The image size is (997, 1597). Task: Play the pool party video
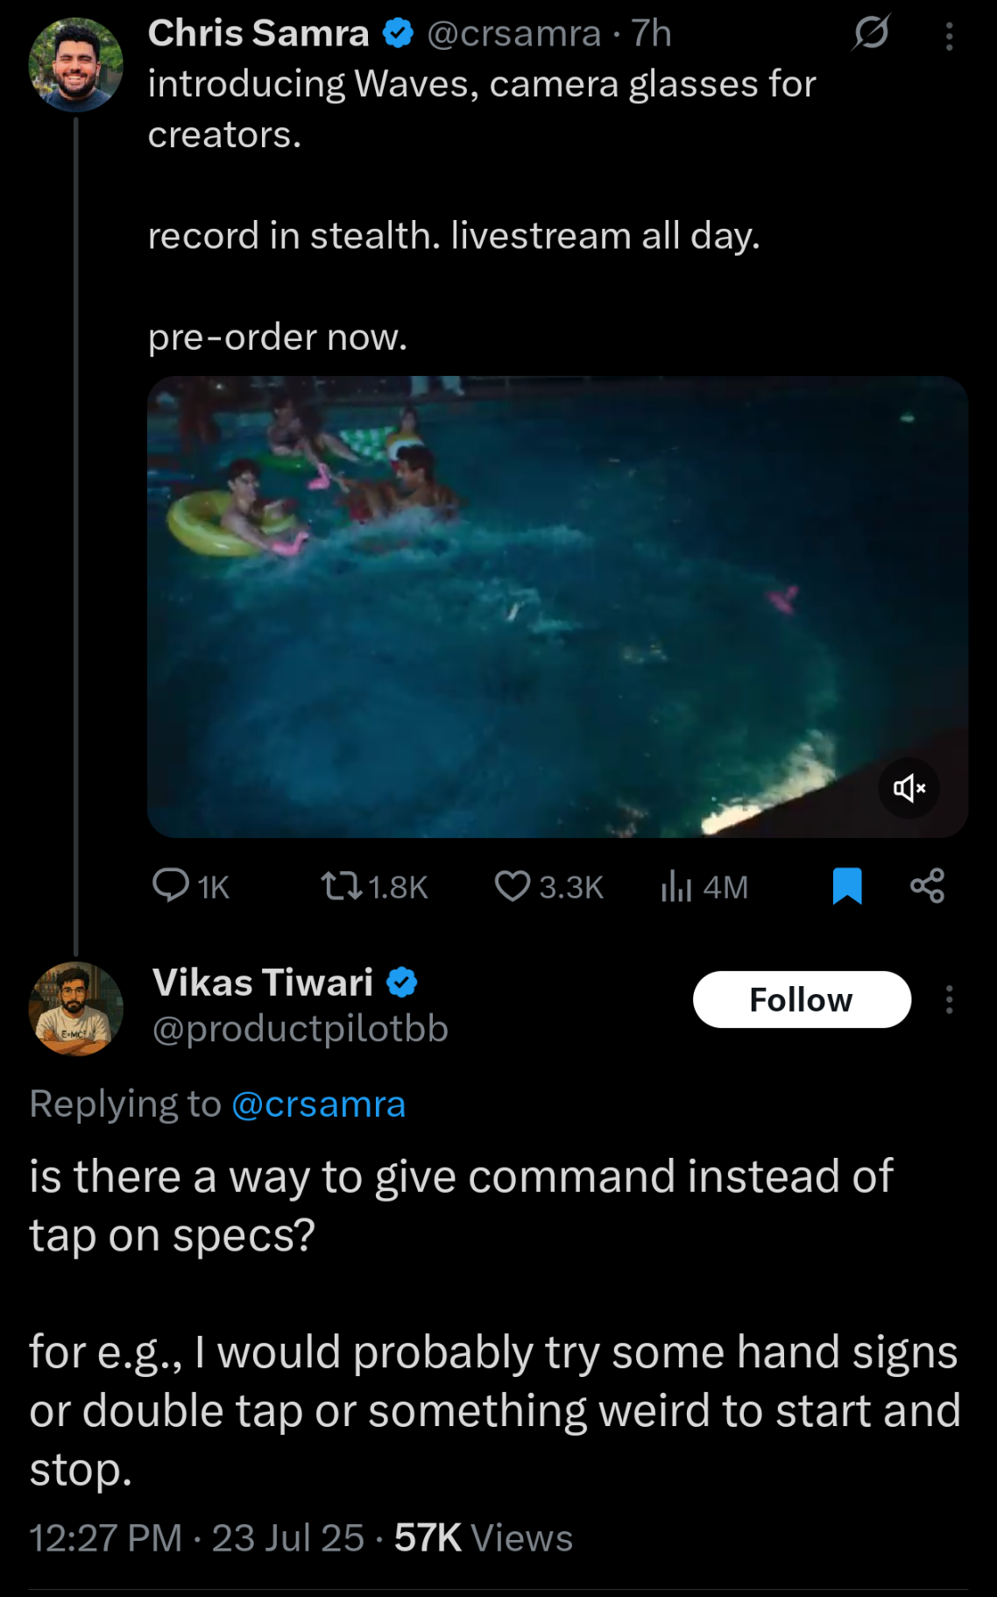click(557, 607)
